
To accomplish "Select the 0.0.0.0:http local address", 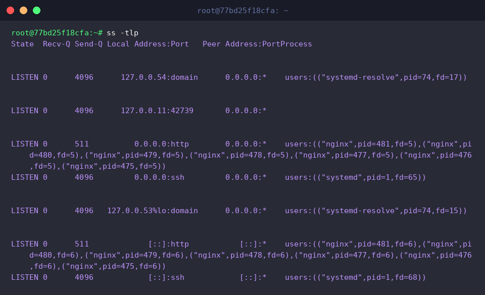I will click(162, 144).
